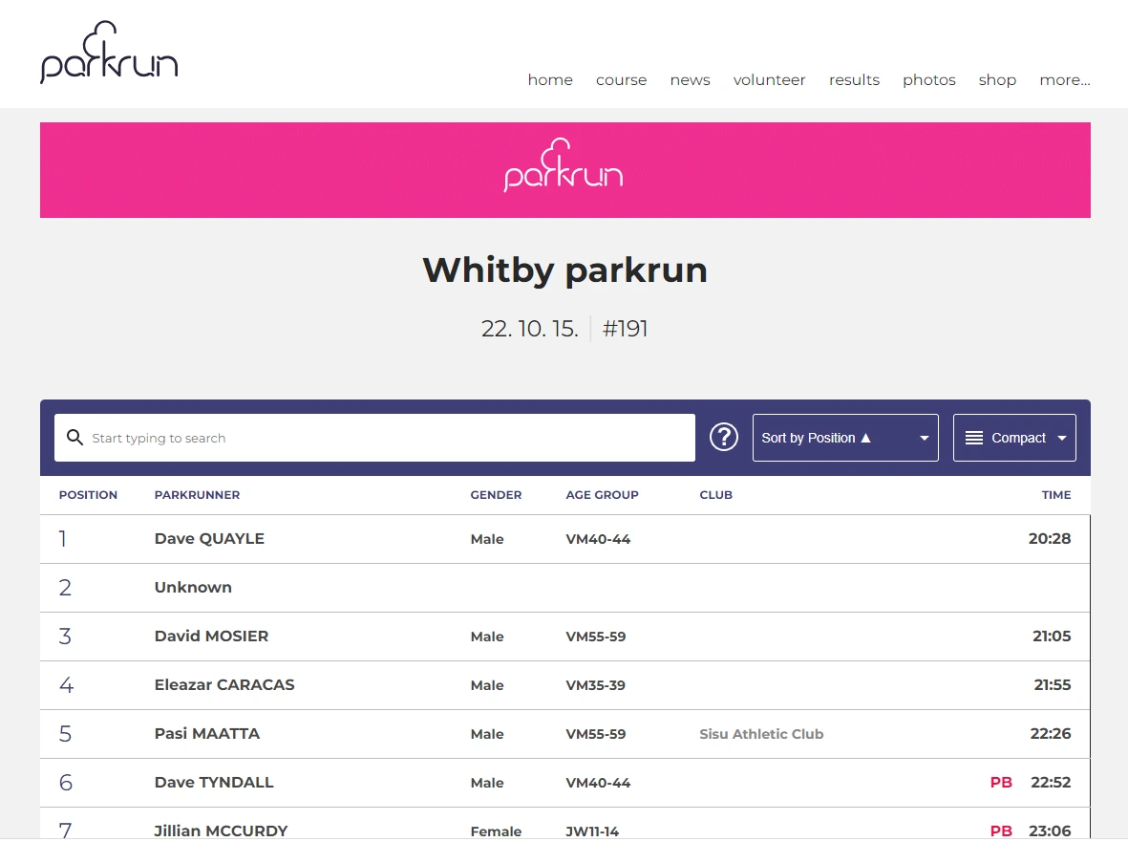The width and height of the screenshot is (1128, 842).
Task: Click the PARKRUNNER column header
Action: pyautogui.click(x=197, y=495)
